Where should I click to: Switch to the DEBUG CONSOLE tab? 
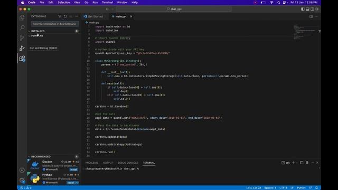pos(128,163)
